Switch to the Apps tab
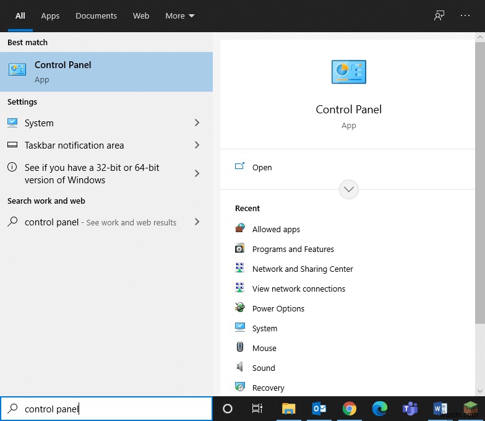 pos(50,16)
